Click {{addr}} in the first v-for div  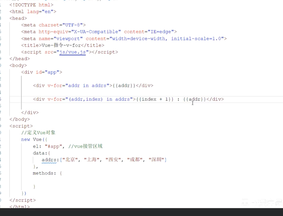124,85
